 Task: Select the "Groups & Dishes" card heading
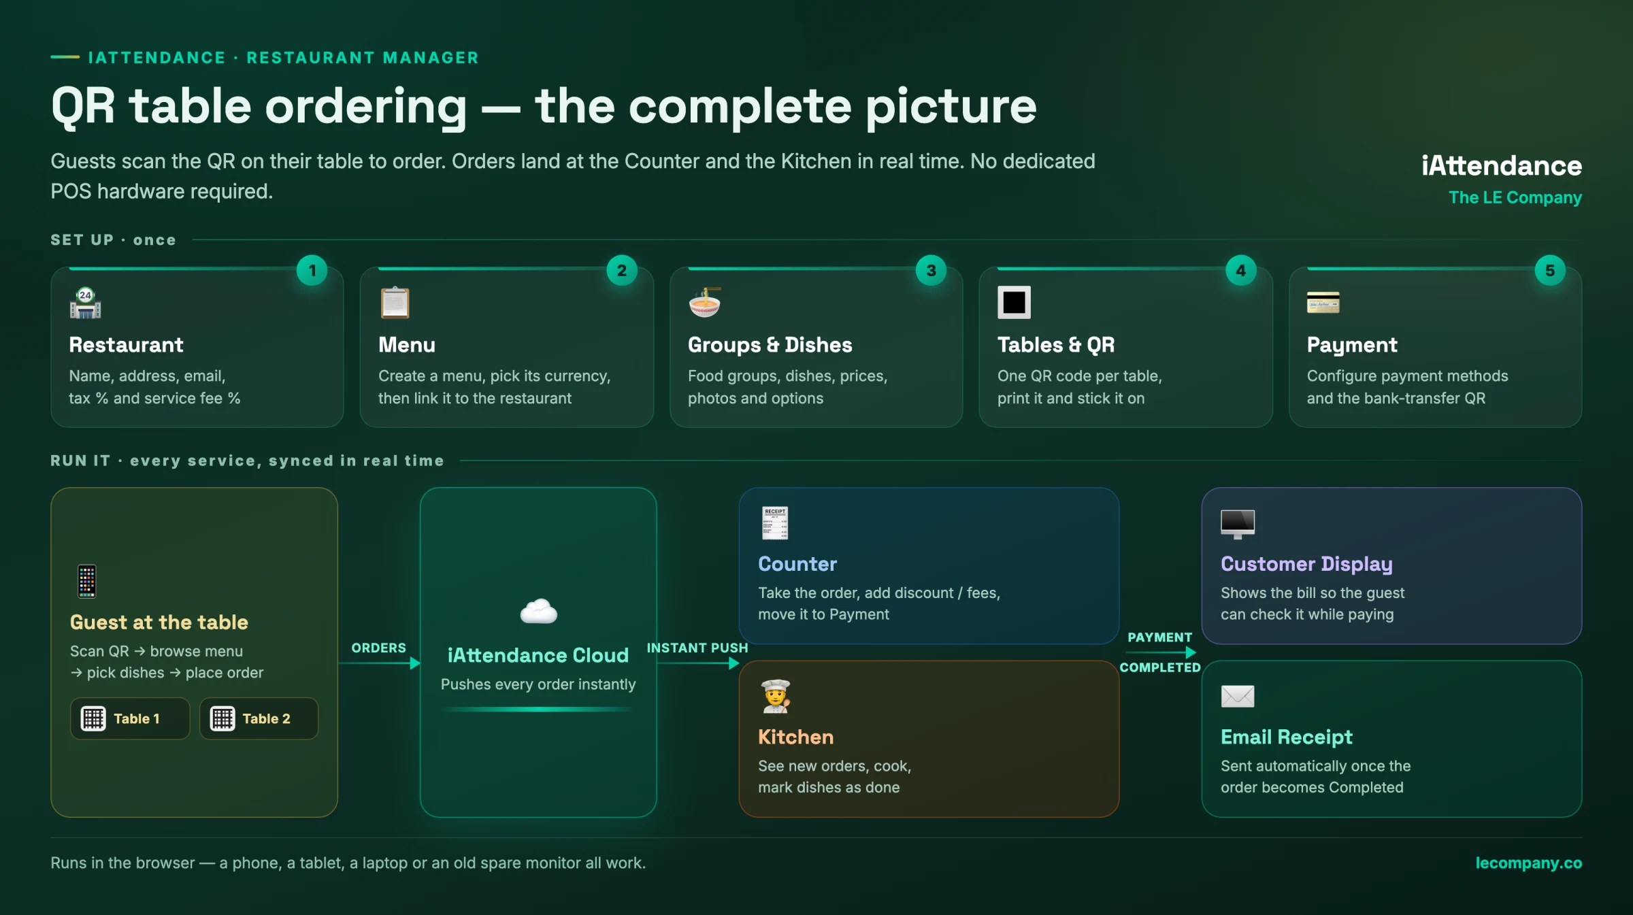pos(770,345)
